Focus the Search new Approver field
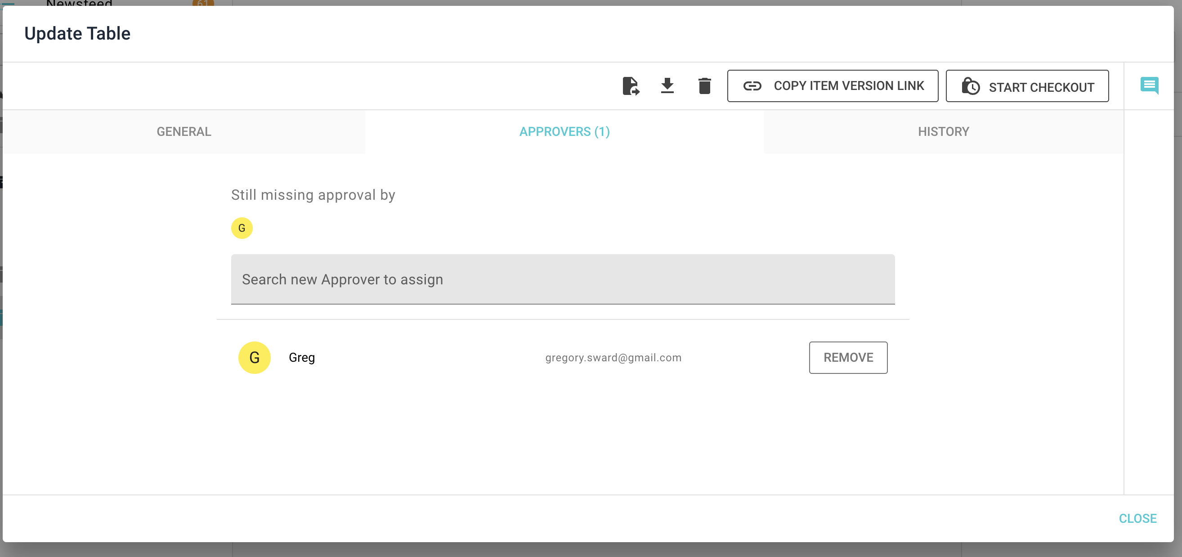1182x557 pixels. coord(563,279)
